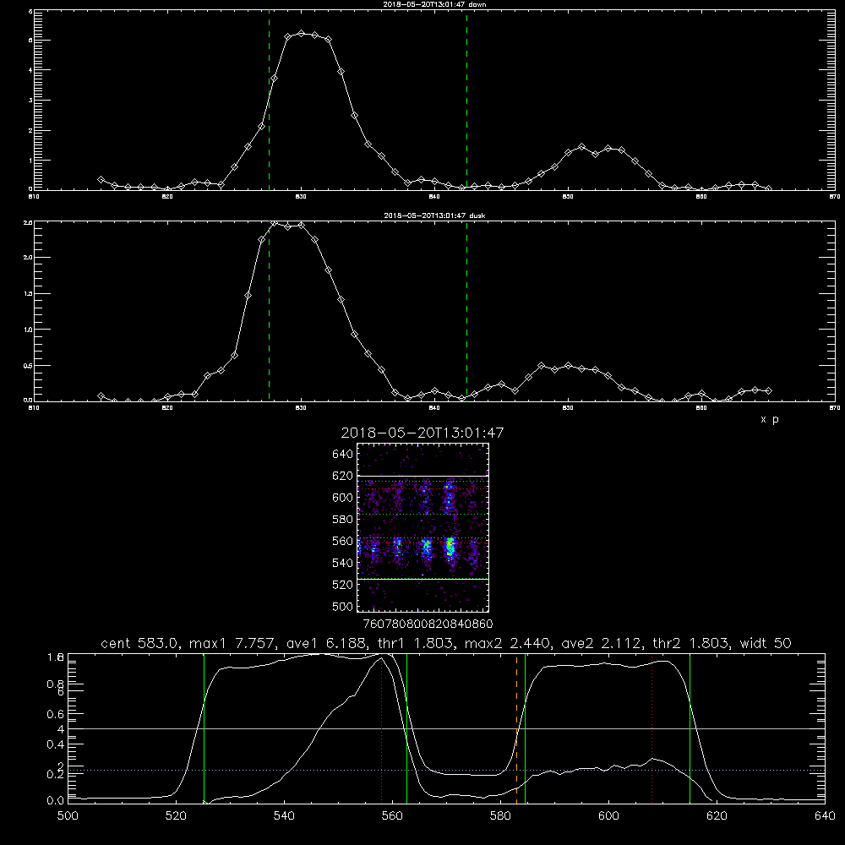Click the large '2018-05-20T13:01:47' title above spectral image
This screenshot has height=845, width=845.
[x=422, y=433]
